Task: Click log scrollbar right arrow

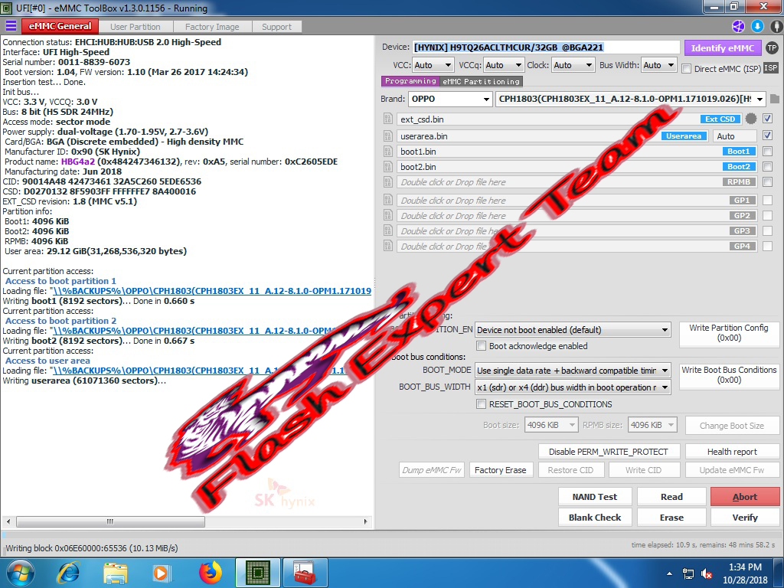Action: click(365, 521)
